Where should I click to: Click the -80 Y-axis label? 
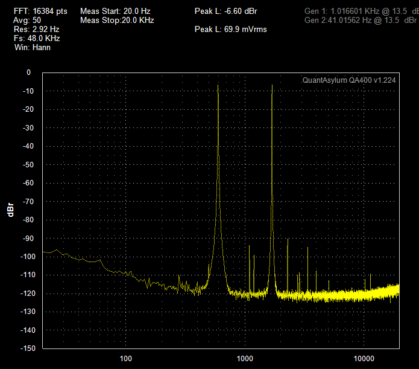point(28,220)
